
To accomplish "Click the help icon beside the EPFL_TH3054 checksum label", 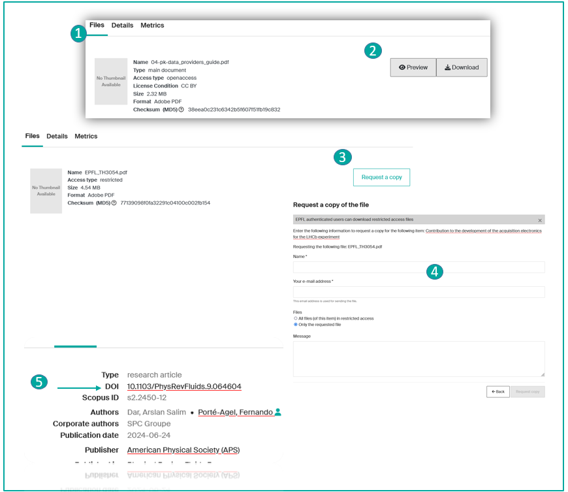I will (x=114, y=203).
